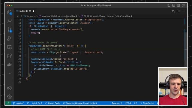Open the Explorer view in activity bar
The height and width of the screenshot is (108, 192).
(9, 12)
